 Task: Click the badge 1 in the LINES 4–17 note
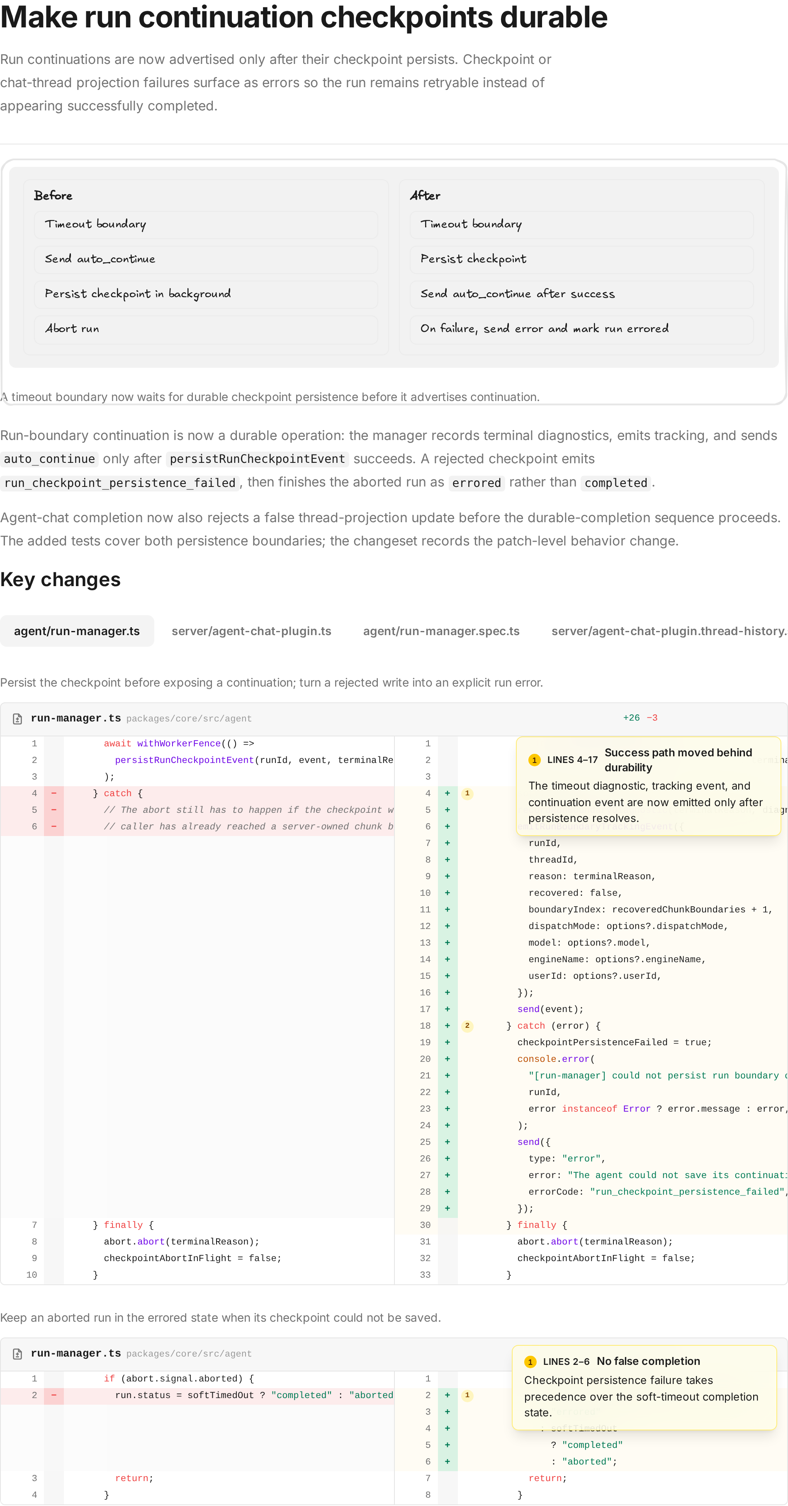[x=534, y=760]
